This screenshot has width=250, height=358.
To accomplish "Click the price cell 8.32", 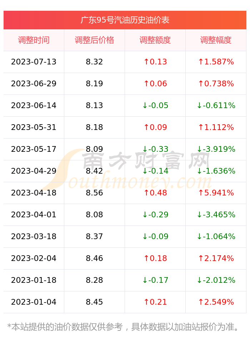I will coord(94,62).
